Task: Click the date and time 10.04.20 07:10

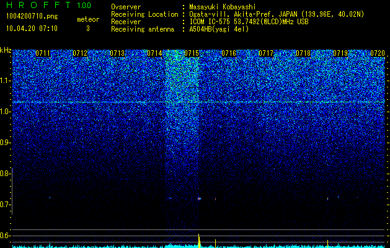Action: point(32,29)
